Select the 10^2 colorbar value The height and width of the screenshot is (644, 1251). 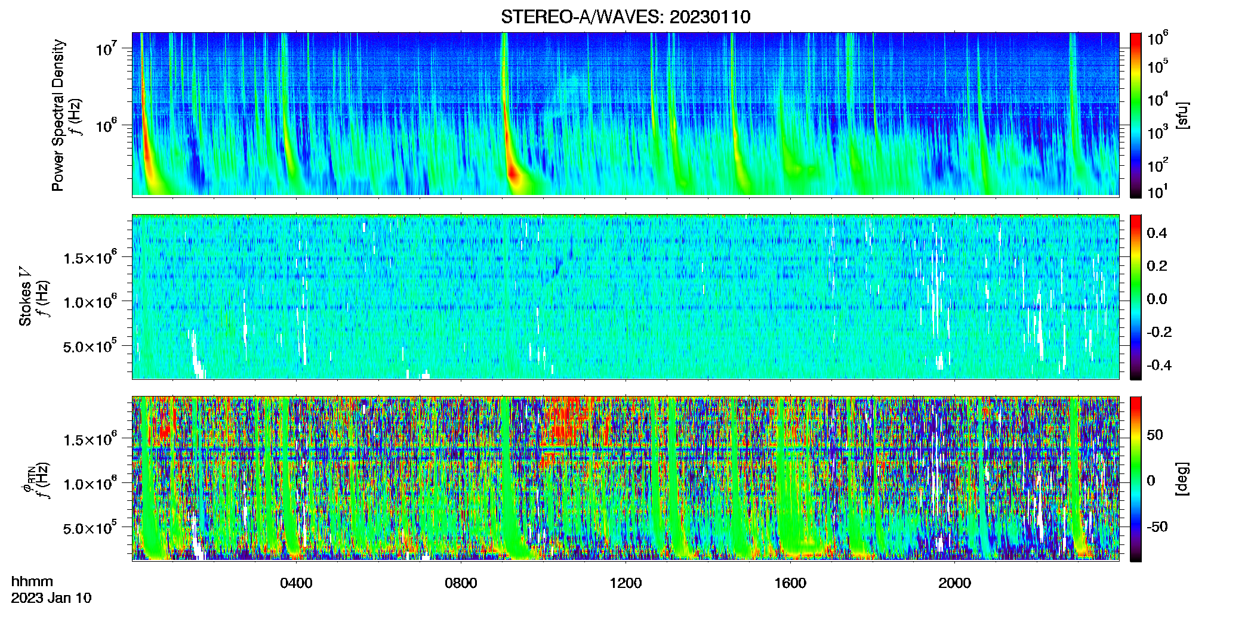click(x=1157, y=165)
